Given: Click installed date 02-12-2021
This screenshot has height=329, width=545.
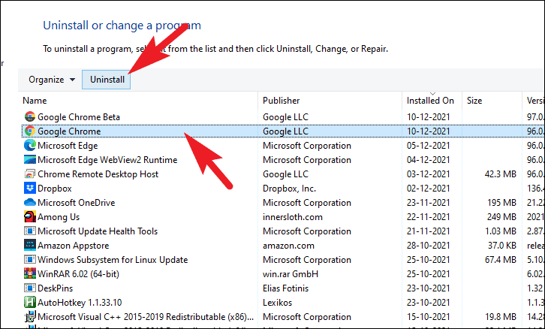Looking at the screenshot, I should (x=428, y=188).
